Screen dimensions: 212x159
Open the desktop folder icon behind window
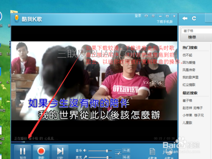click(14, 12)
